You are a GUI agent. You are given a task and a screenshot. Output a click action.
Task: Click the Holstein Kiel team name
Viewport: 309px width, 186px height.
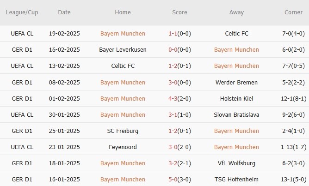tap(236, 99)
